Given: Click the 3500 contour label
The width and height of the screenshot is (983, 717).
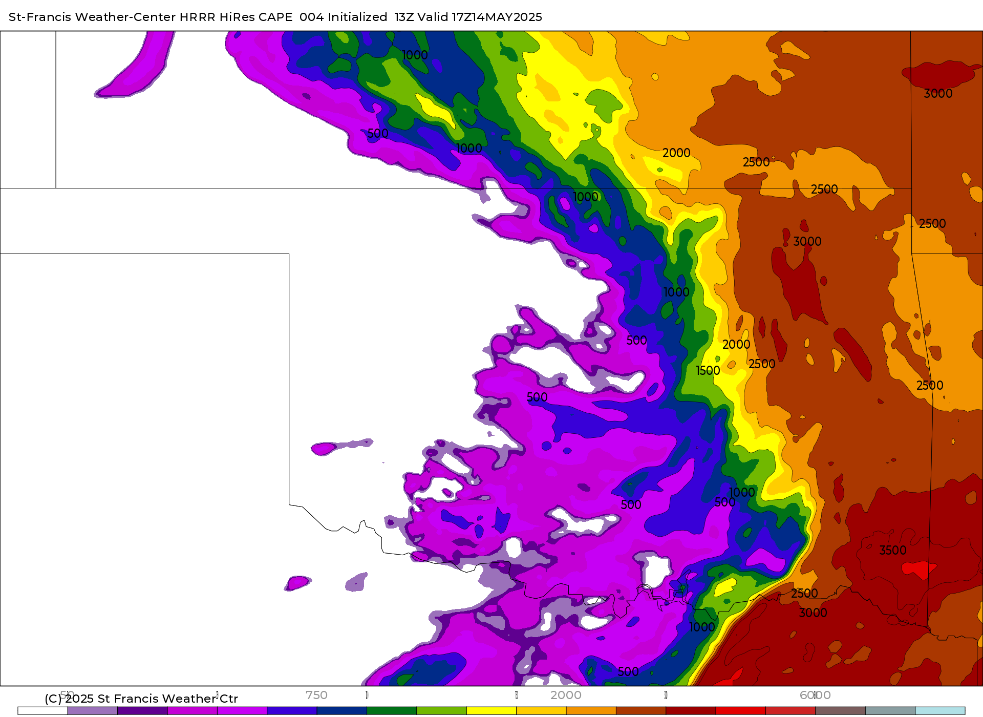Looking at the screenshot, I should pyautogui.click(x=893, y=551).
